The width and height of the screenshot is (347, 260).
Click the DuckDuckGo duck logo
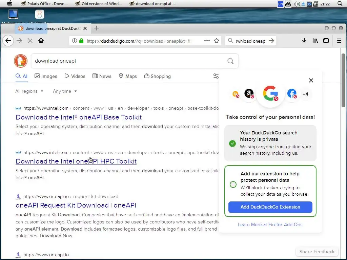coord(21,61)
